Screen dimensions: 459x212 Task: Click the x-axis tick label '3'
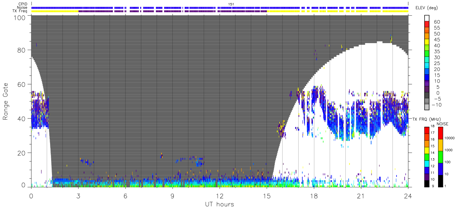(78, 196)
